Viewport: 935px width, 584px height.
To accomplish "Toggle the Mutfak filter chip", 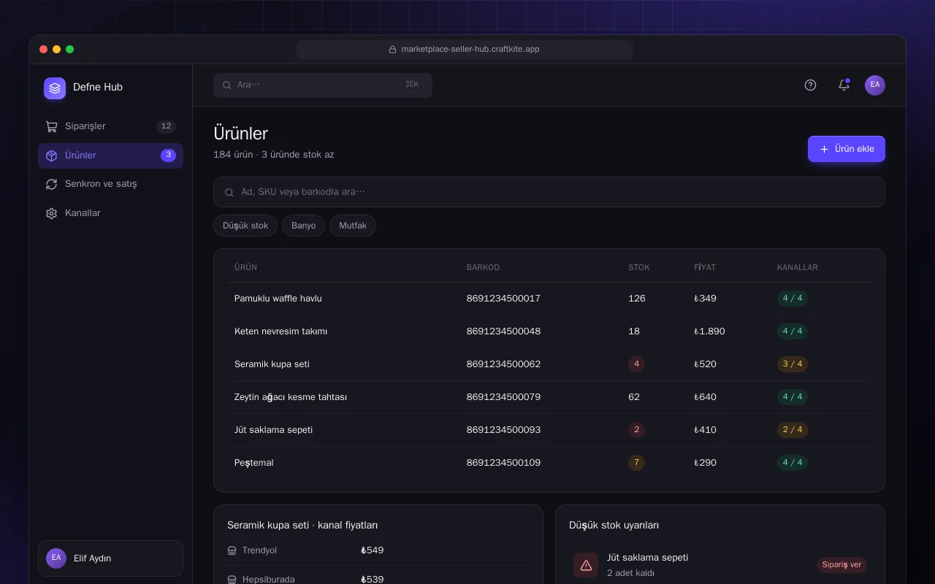I will [353, 226].
